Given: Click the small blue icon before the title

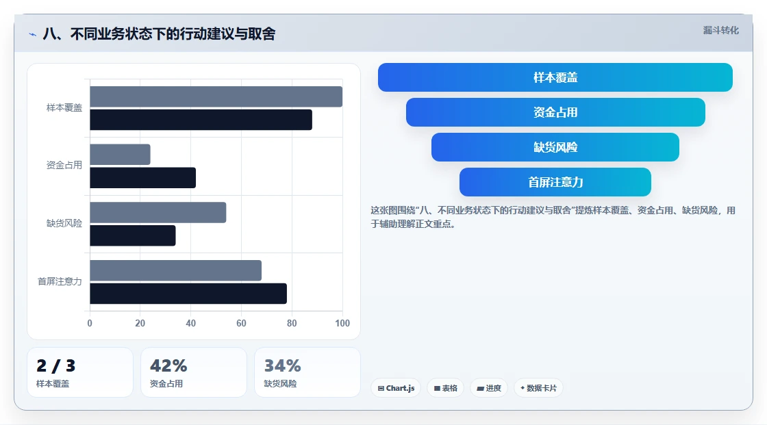Looking at the screenshot, I should click(33, 34).
